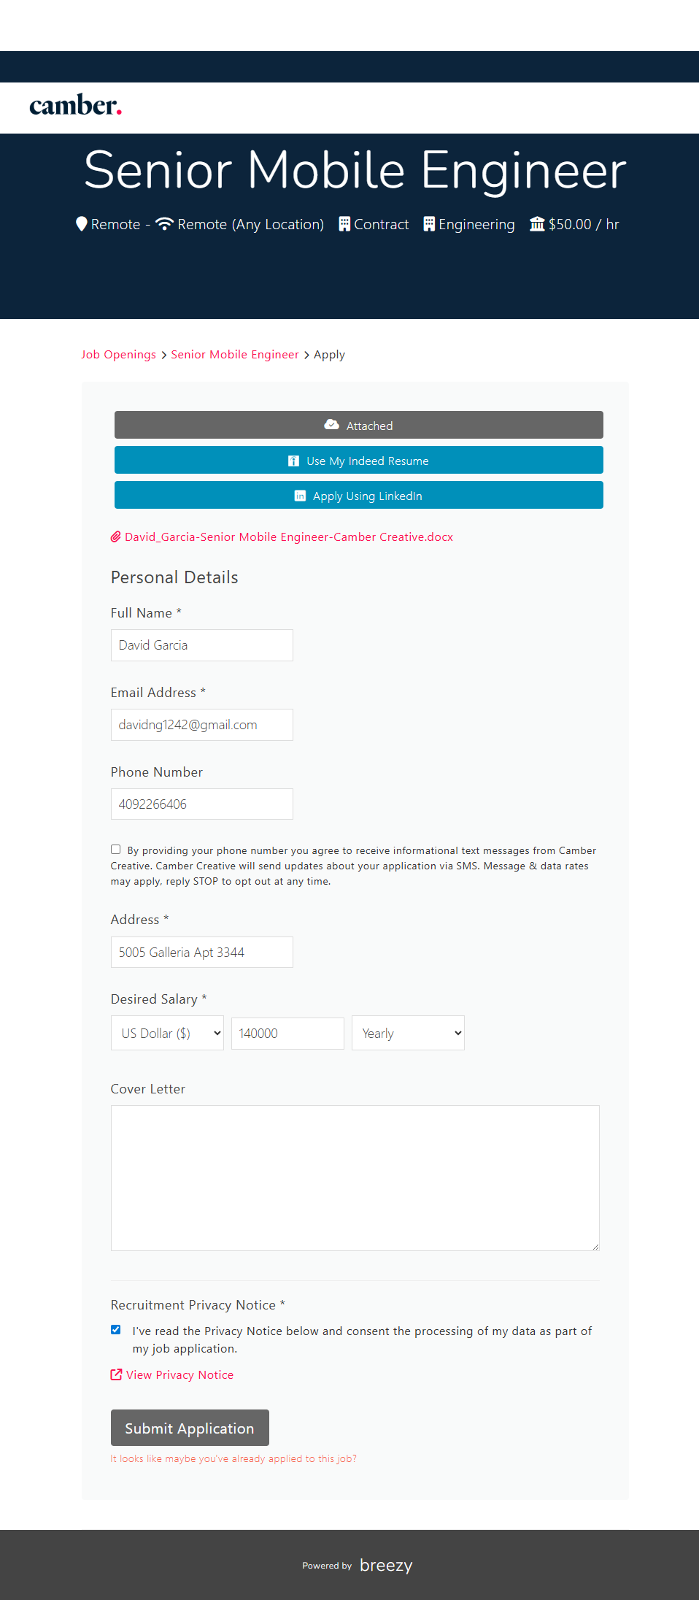Open the US Dollar ($) currency dropdown
Image resolution: width=699 pixels, height=1600 pixels.
167,1033
